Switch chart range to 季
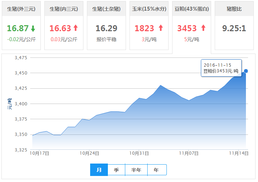This screenshot has width=258, height=182. pos(116,170)
